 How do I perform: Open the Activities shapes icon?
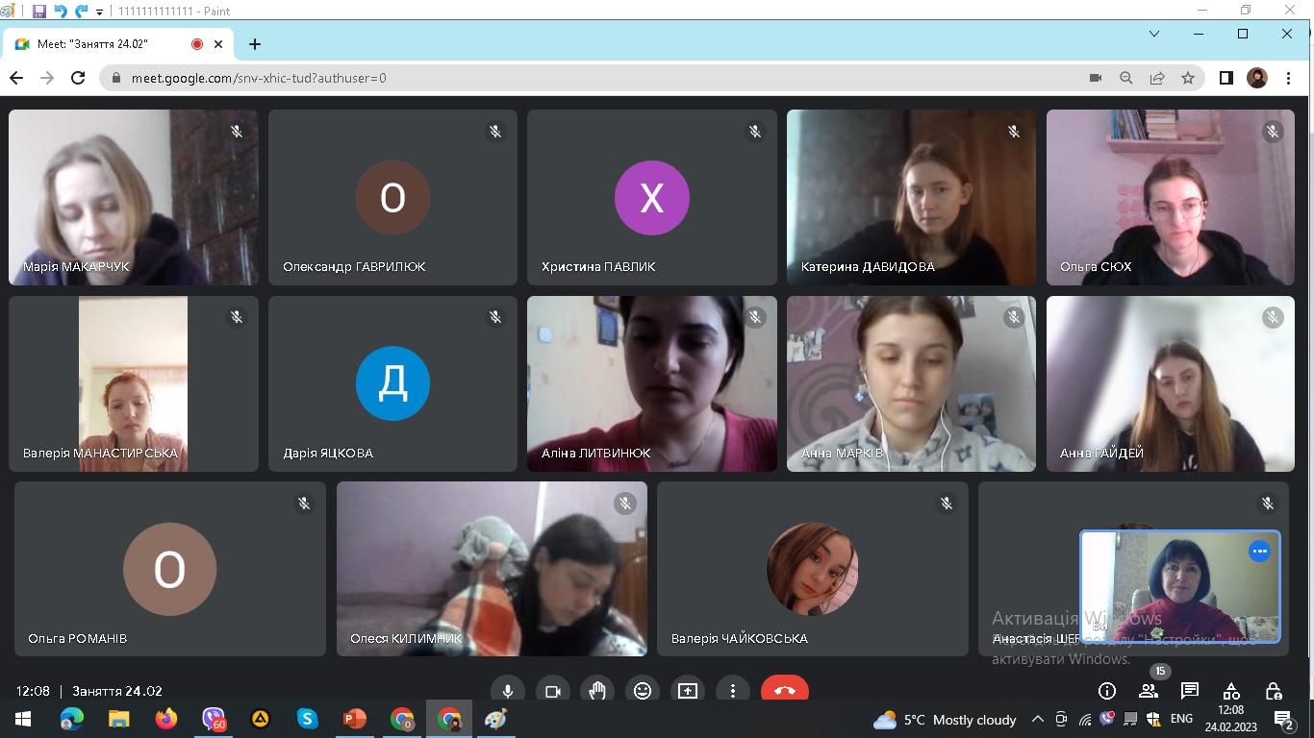pos(1231,690)
